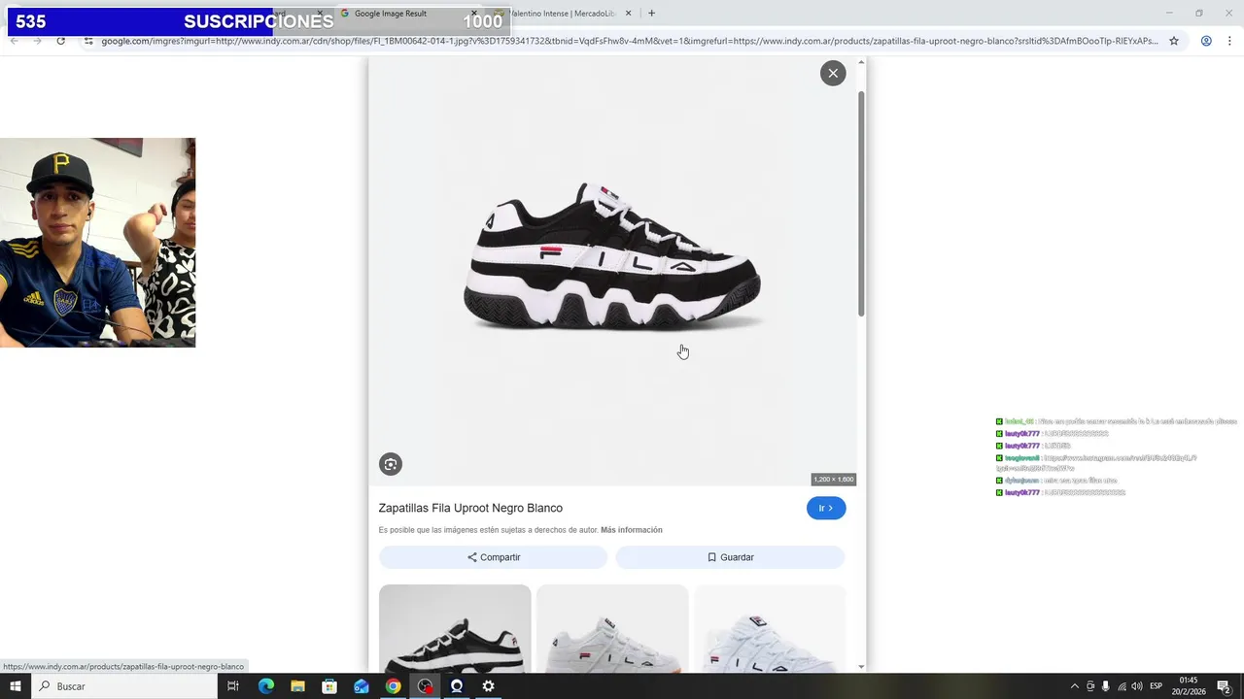View site information icon in address bar

(x=88, y=41)
